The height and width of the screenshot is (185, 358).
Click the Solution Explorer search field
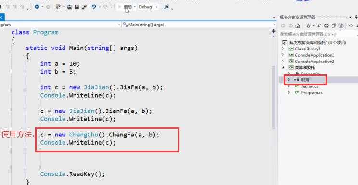pos(319,34)
